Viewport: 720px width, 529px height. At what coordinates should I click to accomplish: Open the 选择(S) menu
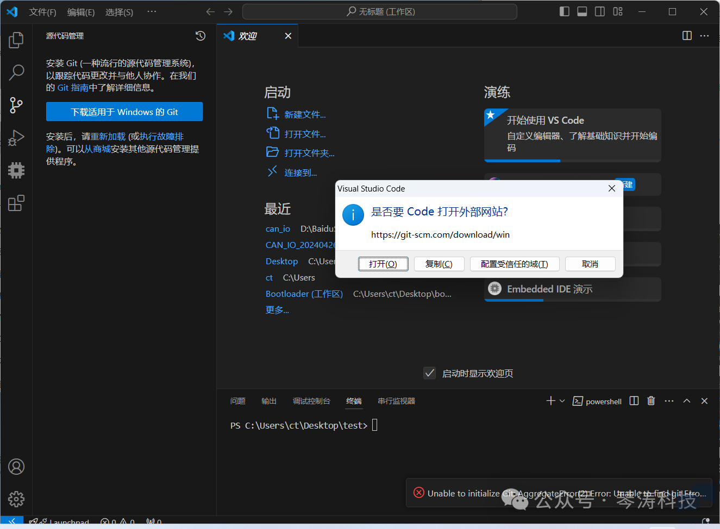click(119, 12)
